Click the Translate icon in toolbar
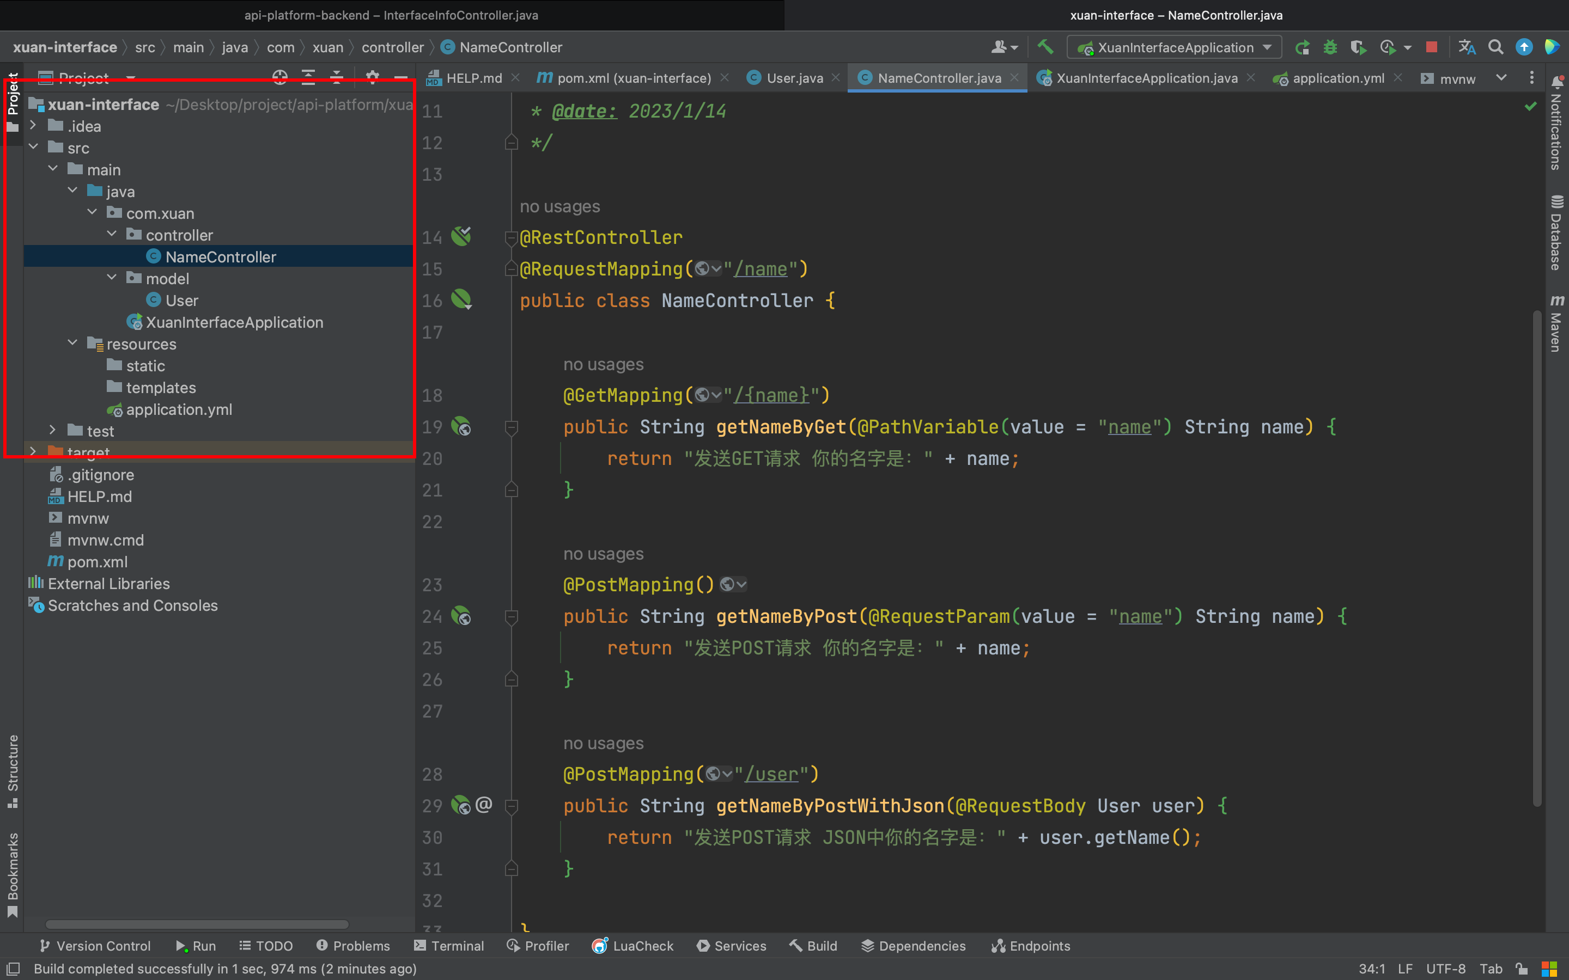1569x980 pixels. [1467, 47]
